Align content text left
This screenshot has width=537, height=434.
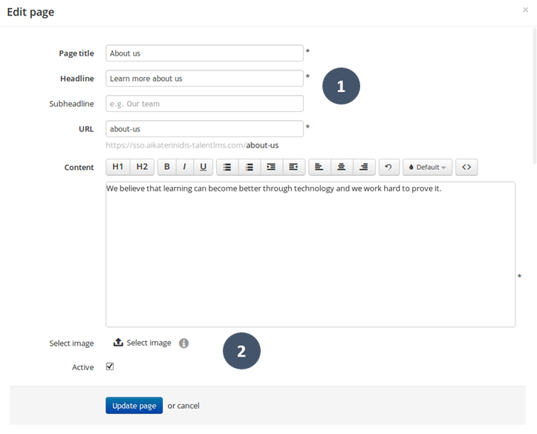[x=319, y=167]
